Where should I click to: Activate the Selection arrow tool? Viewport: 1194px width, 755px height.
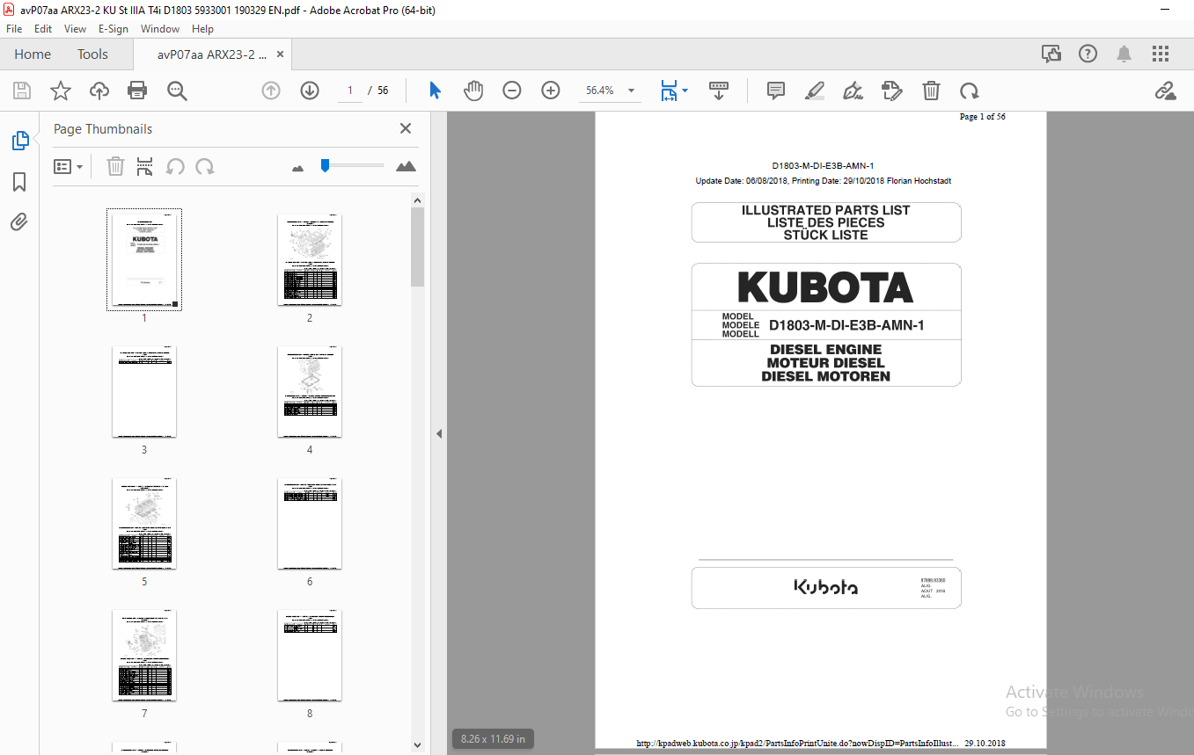435,91
